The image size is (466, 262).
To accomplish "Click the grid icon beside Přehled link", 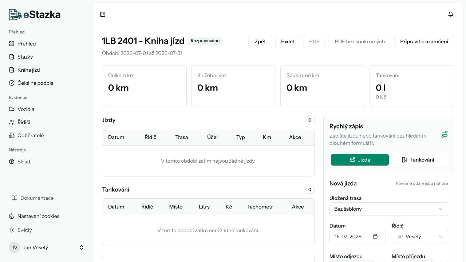I will (x=12, y=44).
